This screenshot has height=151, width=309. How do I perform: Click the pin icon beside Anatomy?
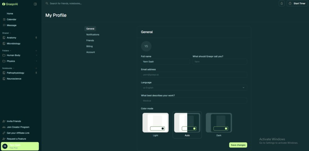pos(36,37)
